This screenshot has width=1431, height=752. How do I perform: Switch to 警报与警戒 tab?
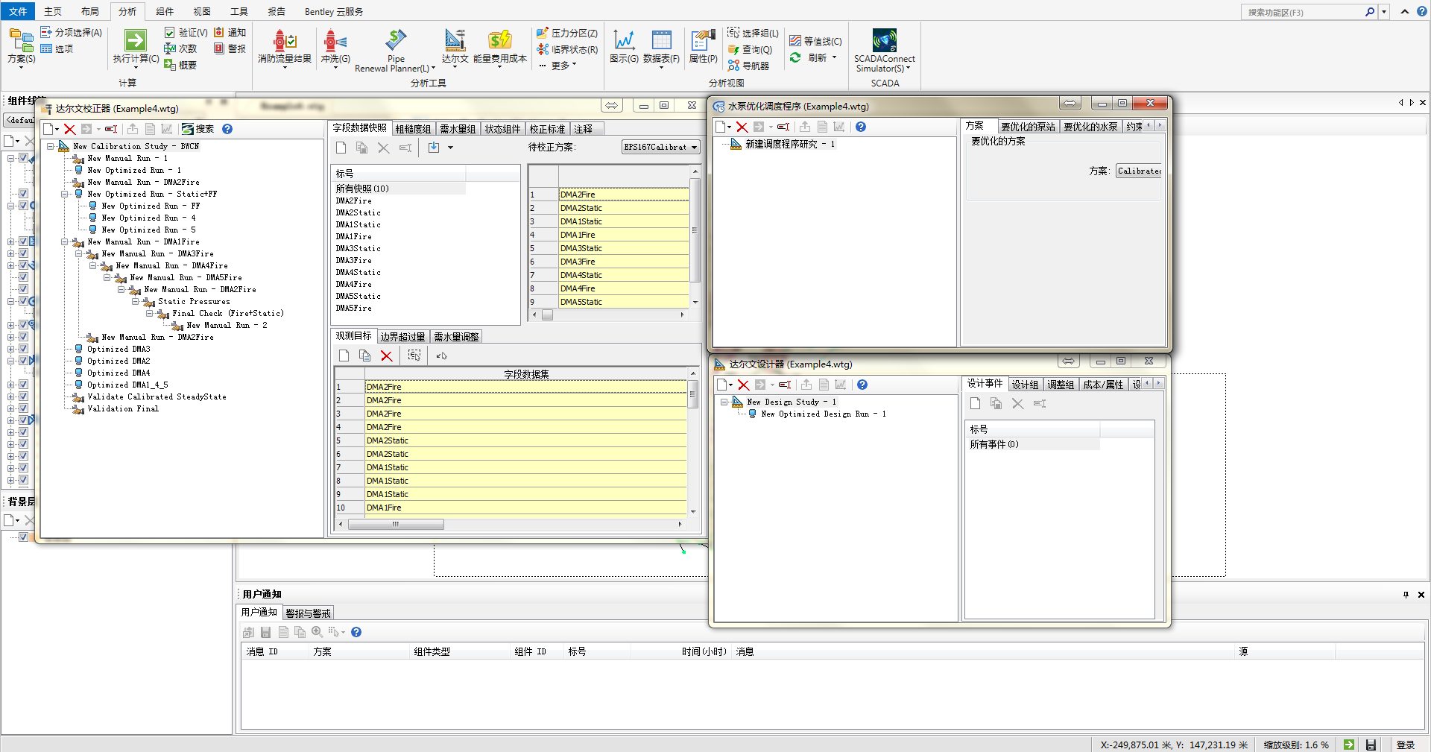pyautogui.click(x=308, y=613)
